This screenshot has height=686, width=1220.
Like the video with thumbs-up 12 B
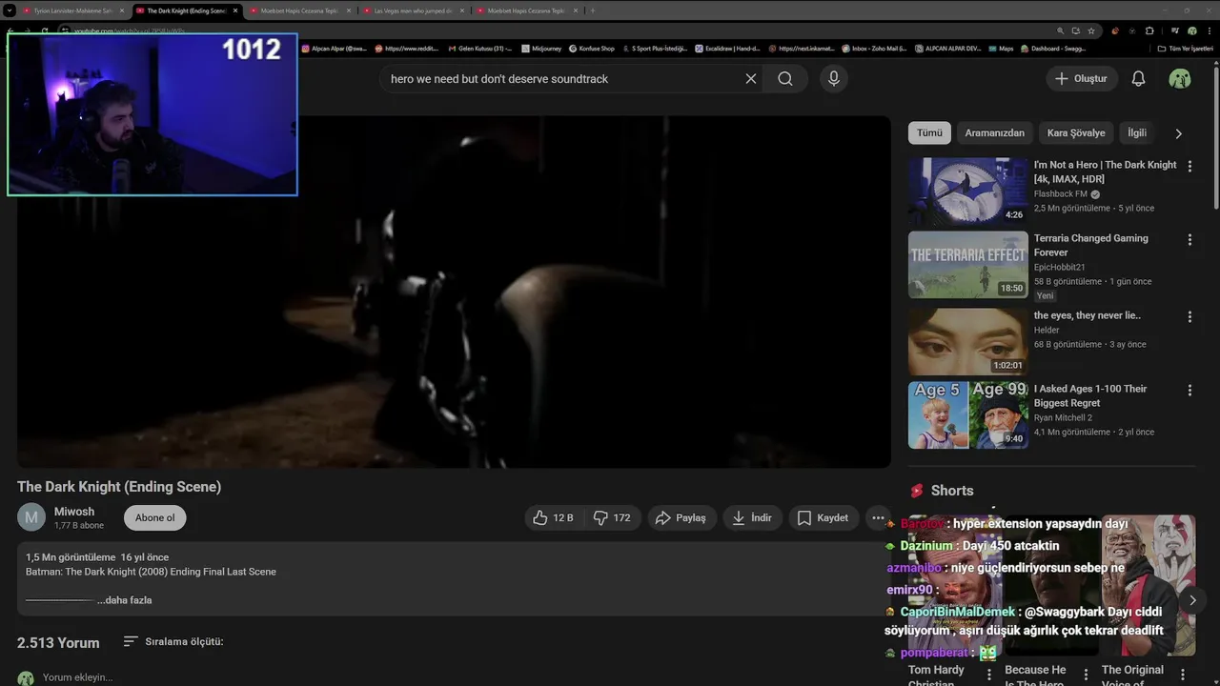pos(553,517)
